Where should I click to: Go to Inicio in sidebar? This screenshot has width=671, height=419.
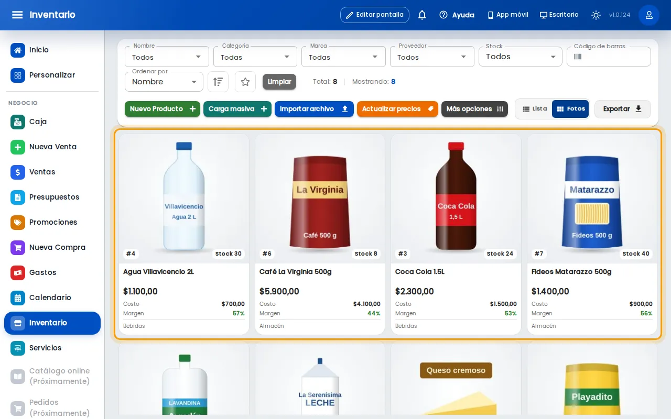pyautogui.click(x=52, y=50)
